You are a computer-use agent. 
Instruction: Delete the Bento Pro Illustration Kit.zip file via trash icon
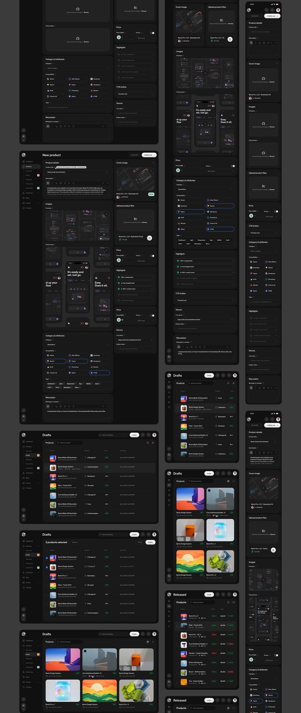click(149, 238)
